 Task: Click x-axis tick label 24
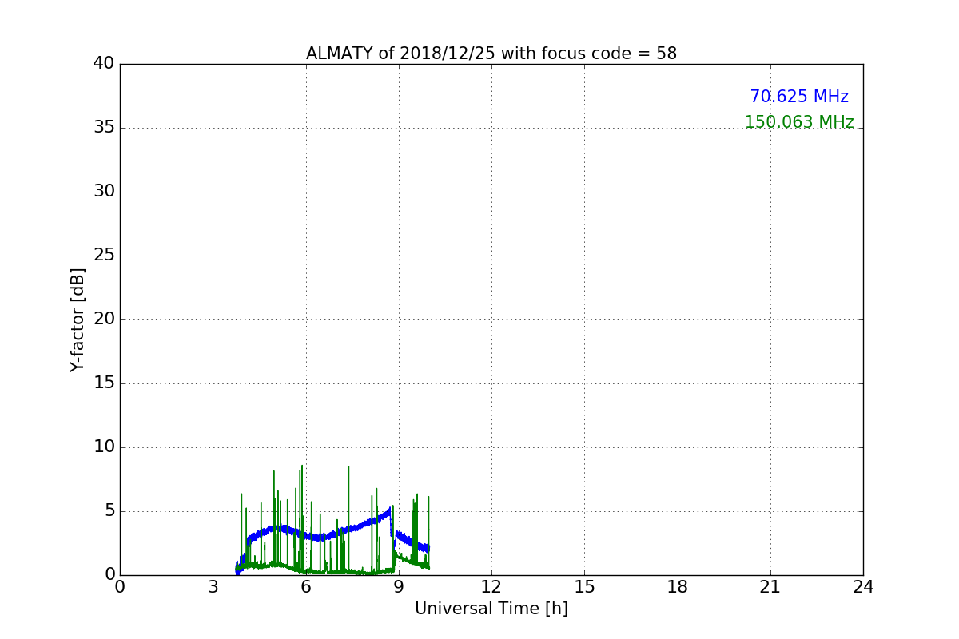click(863, 587)
